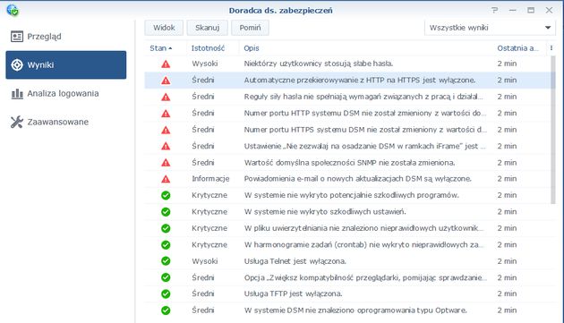Click warning icon for iFrame setting row
564x323 pixels.
click(166, 147)
